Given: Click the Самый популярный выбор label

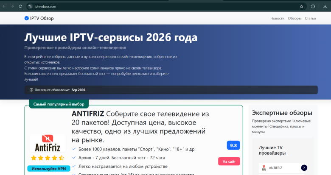Looking at the screenshot, I should pos(59,104).
